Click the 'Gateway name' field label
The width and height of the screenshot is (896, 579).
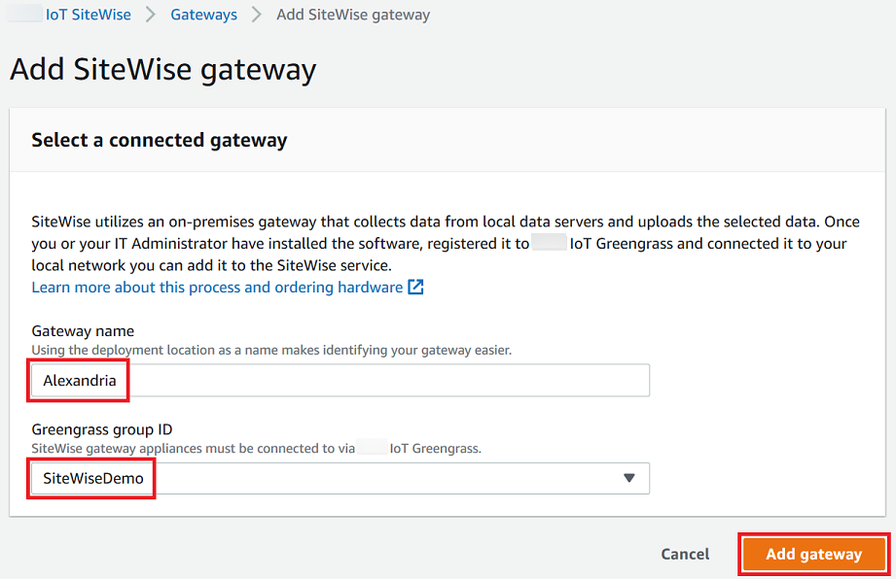pos(83,331)
